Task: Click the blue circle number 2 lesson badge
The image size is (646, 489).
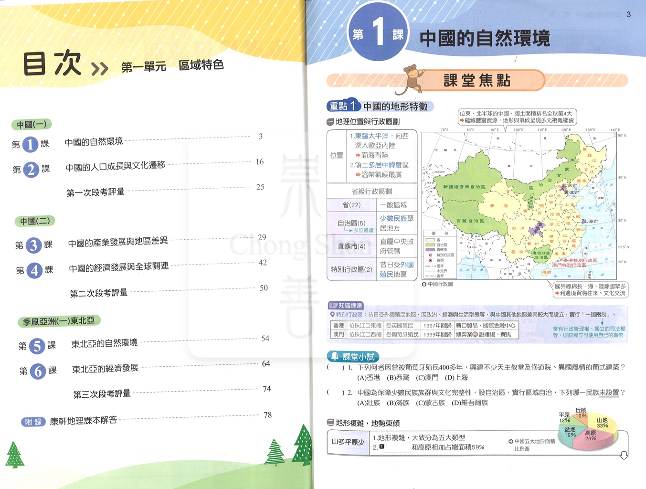Action: pos(31,170)
